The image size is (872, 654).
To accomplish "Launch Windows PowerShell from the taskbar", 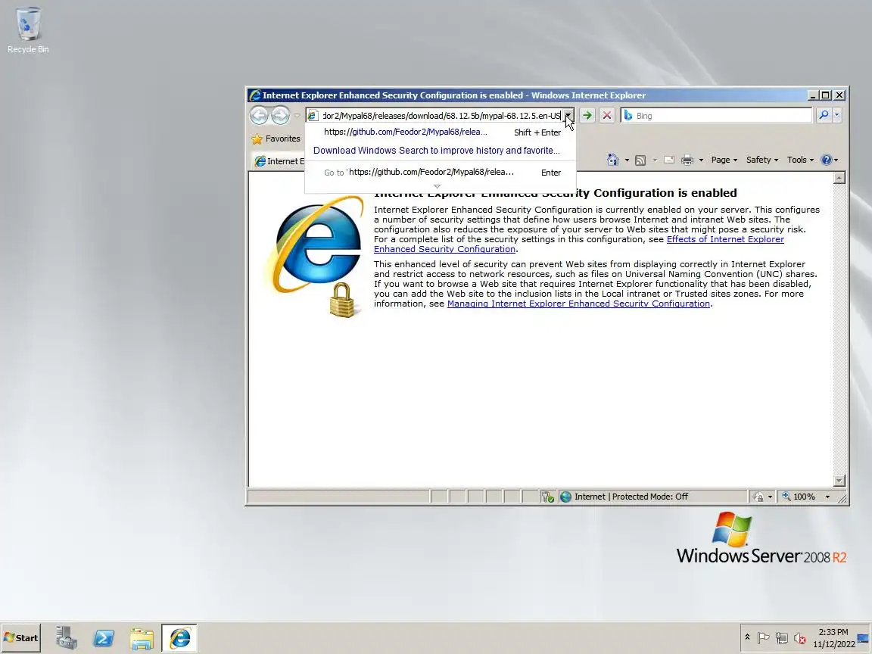I will (x=104, y=638).
